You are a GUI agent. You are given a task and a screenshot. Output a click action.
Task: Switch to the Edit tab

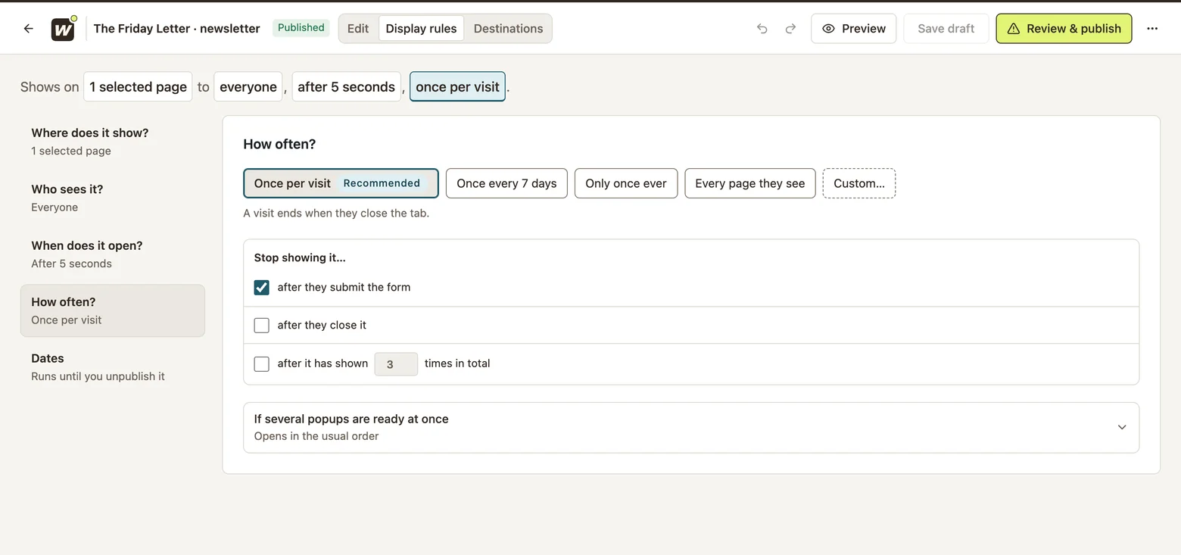tap(358, 29)
